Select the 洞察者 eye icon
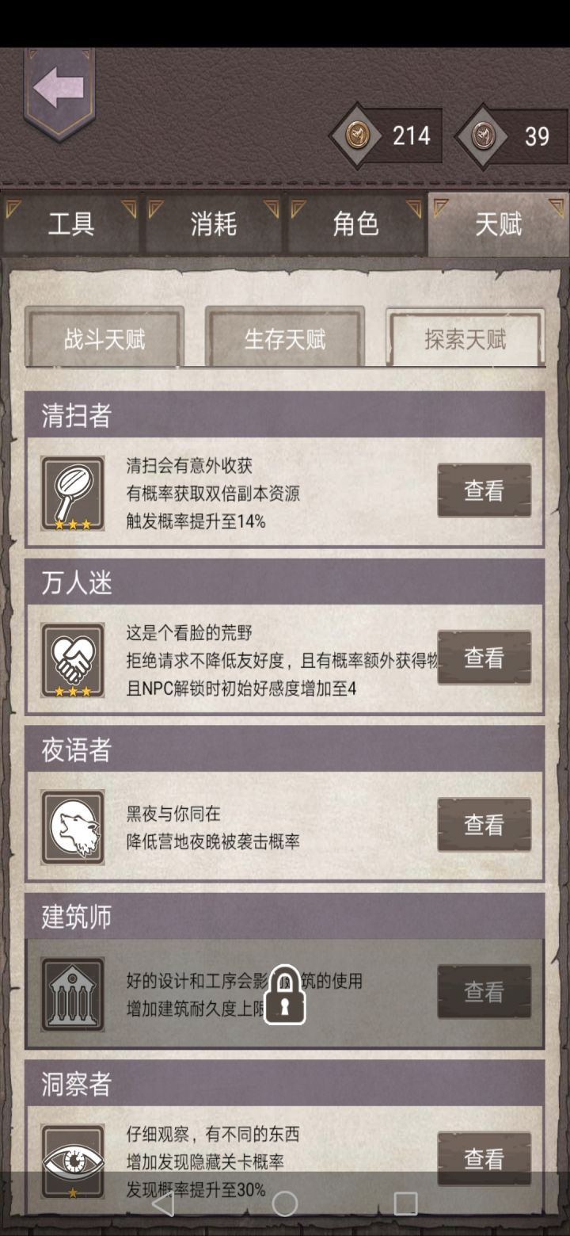The width and height of the screenshot is (570, 1236). coord(73,1162)
